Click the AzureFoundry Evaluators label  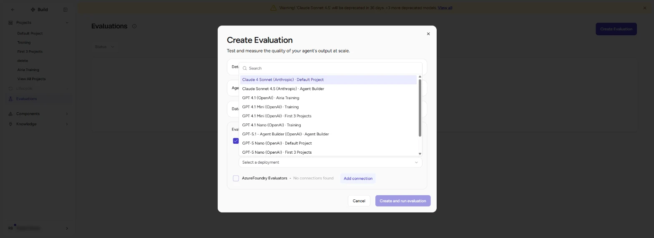[x=264, y=178]
